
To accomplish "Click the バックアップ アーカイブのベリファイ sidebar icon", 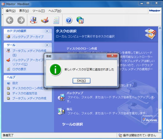I will coord(8,60).
